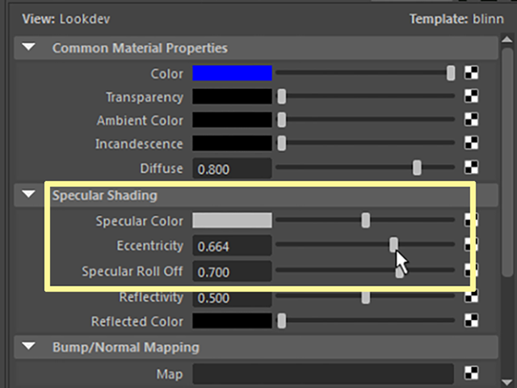Image resolution: width=517 pixels, height=388 pixels.
Task: Click the Ambient Color swatch
Action: (232, 120)
